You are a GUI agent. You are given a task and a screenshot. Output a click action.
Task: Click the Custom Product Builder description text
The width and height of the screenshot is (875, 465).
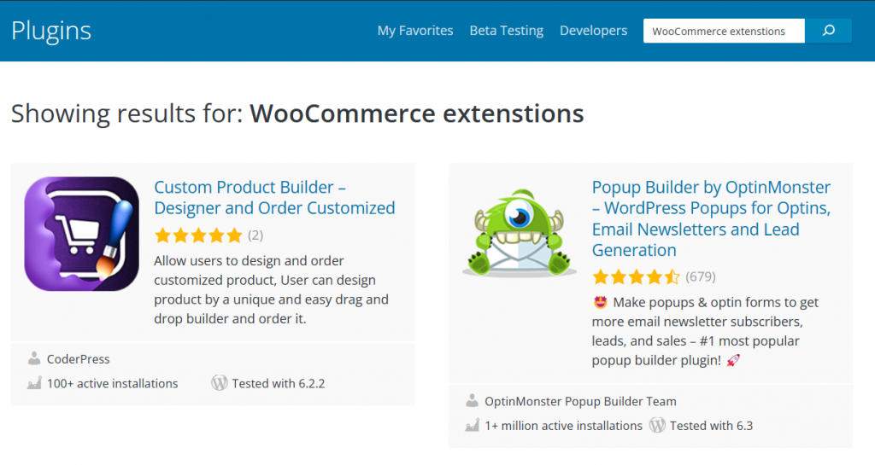[271, 289]
